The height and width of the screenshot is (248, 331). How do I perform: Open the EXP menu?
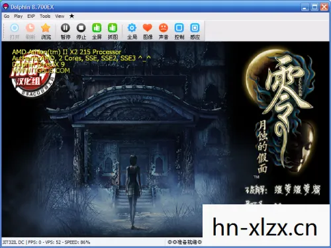point(31,16)
